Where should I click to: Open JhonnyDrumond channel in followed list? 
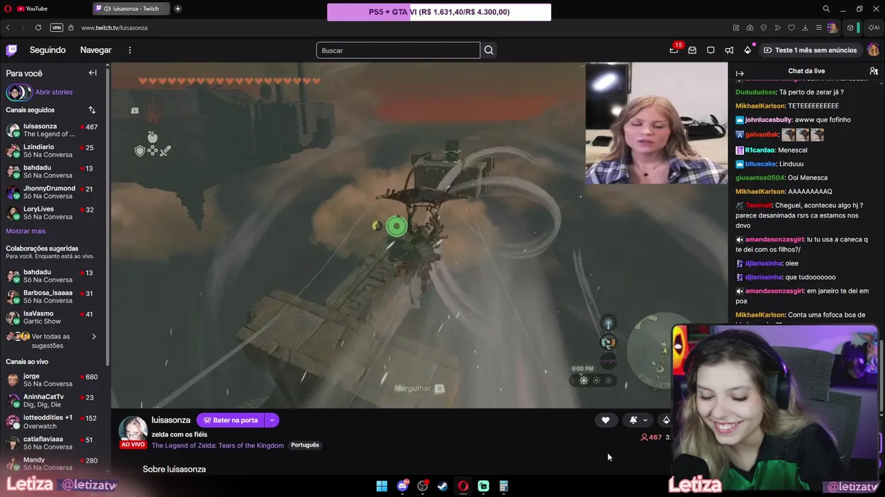tap(52, 192)
